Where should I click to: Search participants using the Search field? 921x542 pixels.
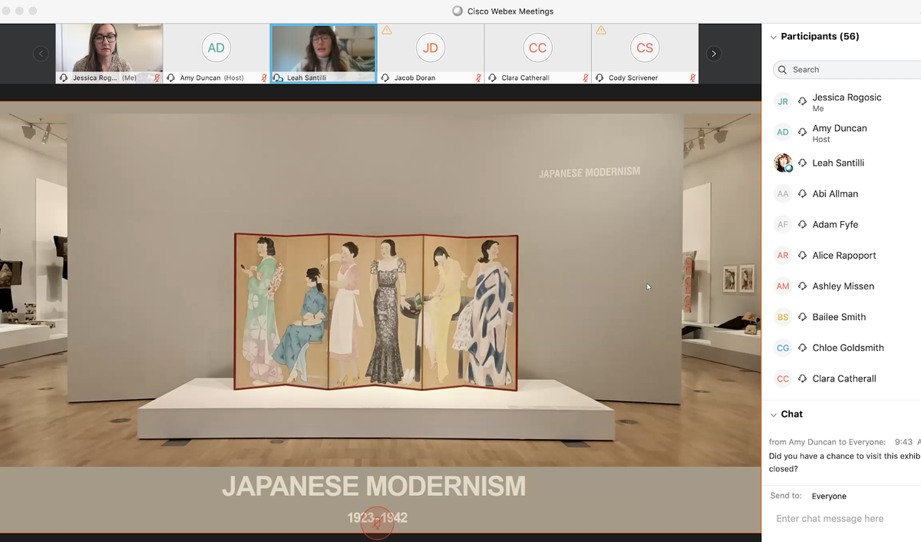click(x=847, y=69)
